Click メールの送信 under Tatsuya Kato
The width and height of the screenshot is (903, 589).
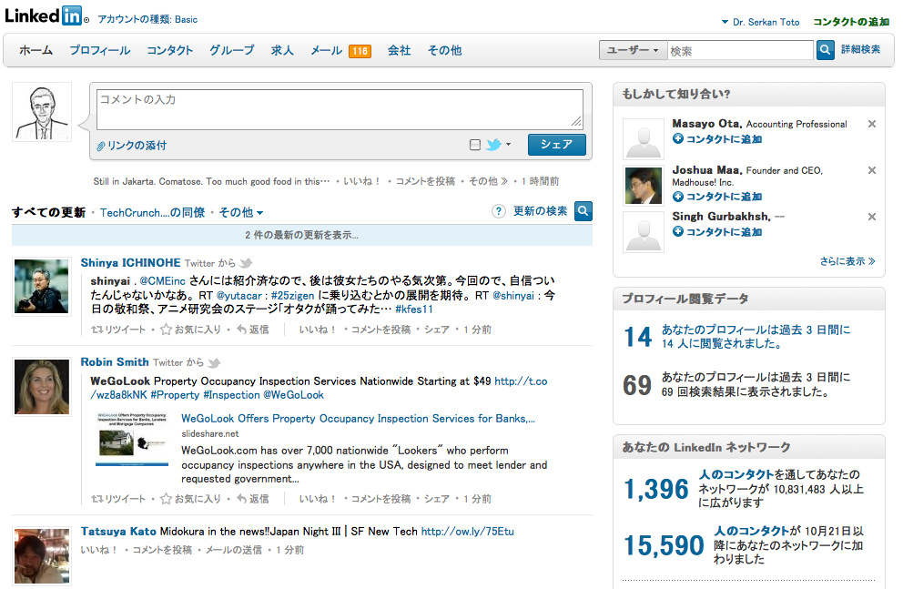click(x=234, y=550)
